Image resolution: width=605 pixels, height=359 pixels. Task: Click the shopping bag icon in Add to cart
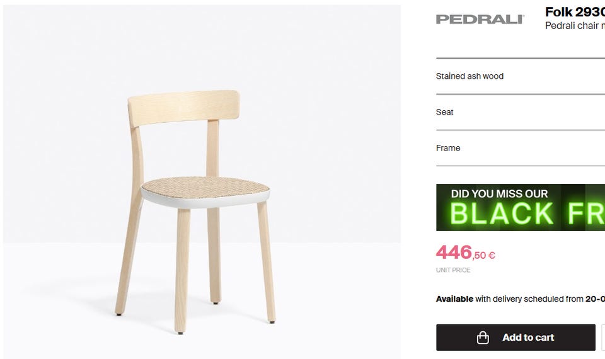click(x=483, y=338)
